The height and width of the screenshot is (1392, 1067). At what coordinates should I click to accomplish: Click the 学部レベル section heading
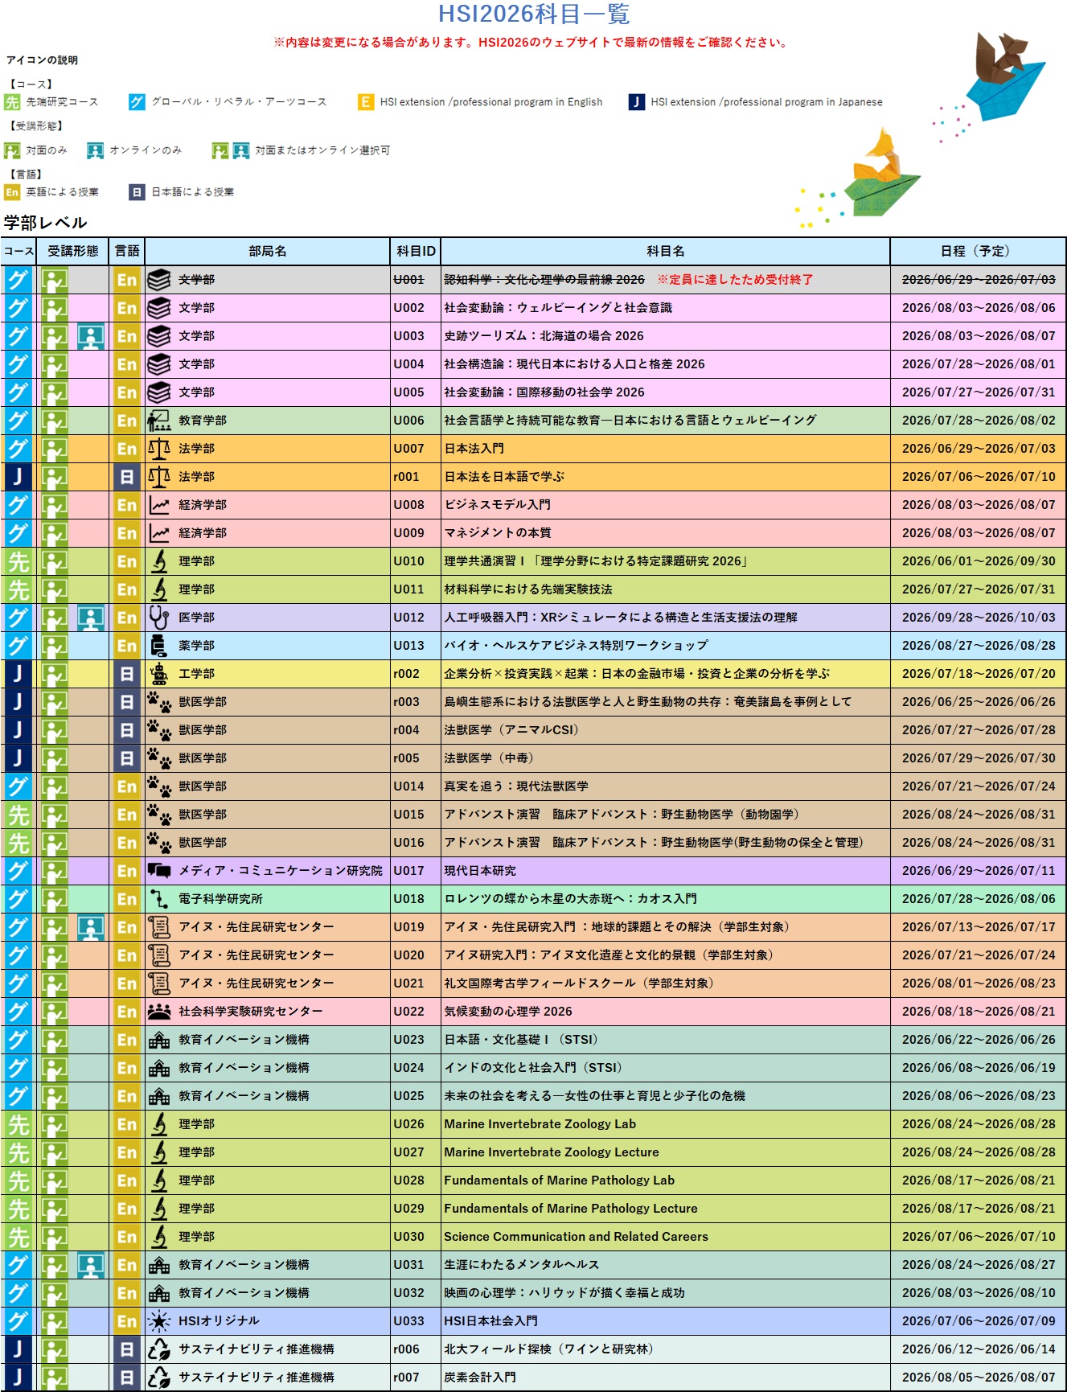tap(46, 223)
